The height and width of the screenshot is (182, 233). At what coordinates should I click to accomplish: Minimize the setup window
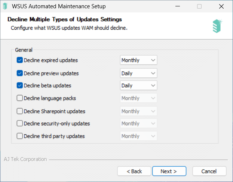click(x=178, y=6)
